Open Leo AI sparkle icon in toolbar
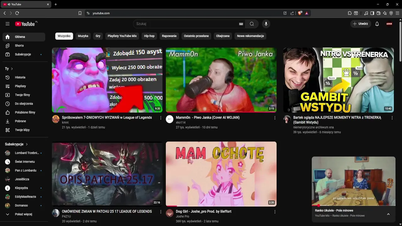Viewport: 402px width, 226px height. (x=385, y=13)
